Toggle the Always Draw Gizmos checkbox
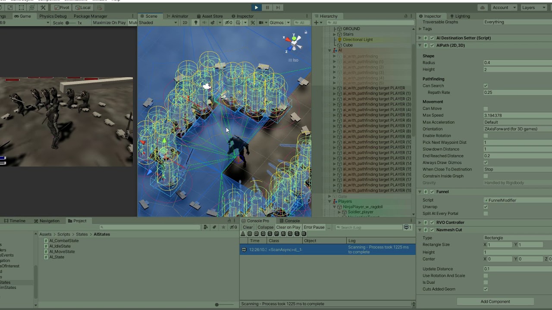This screenshot has width=552, height=310. tap(486, 163)
